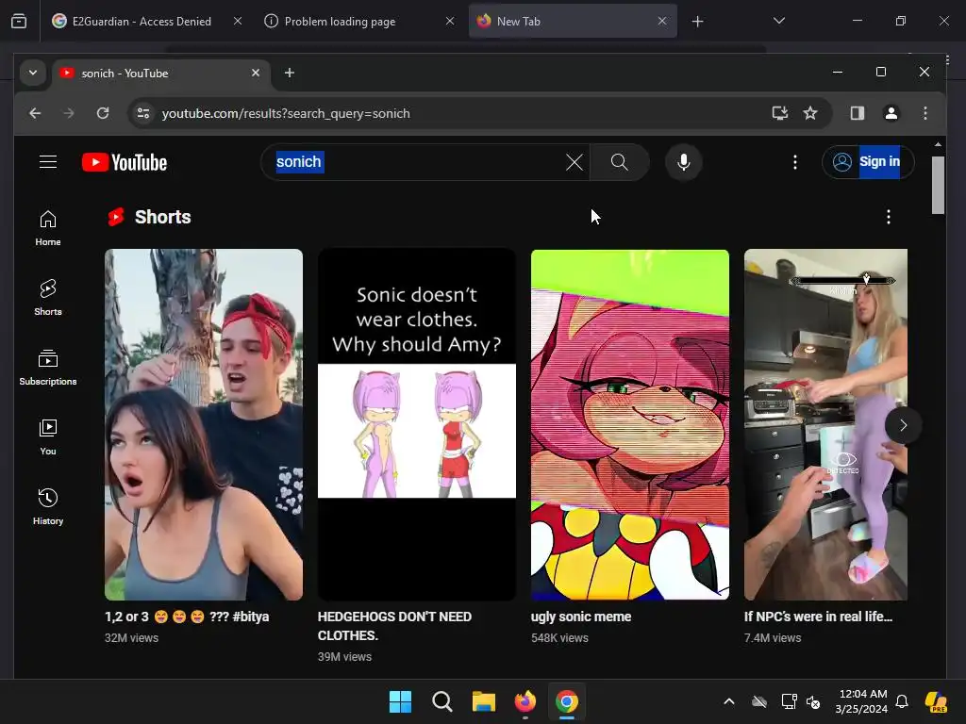Open the Chrome profile icon
This screenshot has width=966, height=724.
tap(891, 113)
